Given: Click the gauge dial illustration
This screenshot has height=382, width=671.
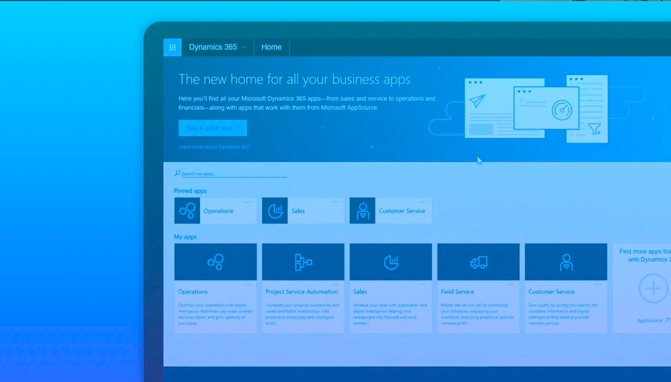Looking at the screenshot, I should click(562, 110).
